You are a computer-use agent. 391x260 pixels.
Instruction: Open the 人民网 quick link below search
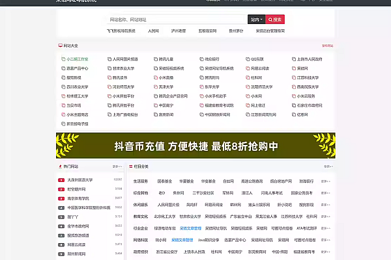pyautogui.click(x=153, y=31)
